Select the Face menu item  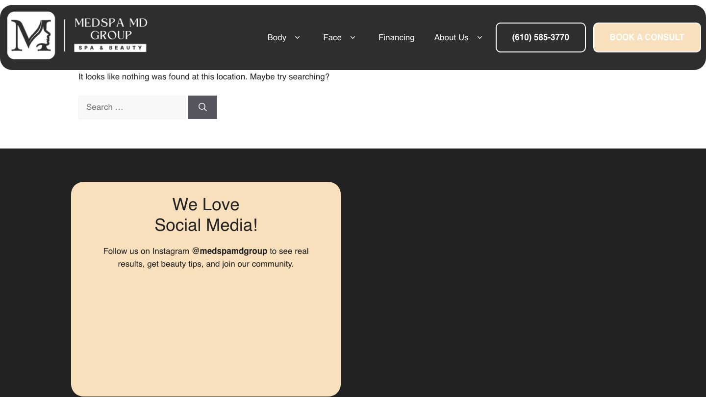coord(332,38)
